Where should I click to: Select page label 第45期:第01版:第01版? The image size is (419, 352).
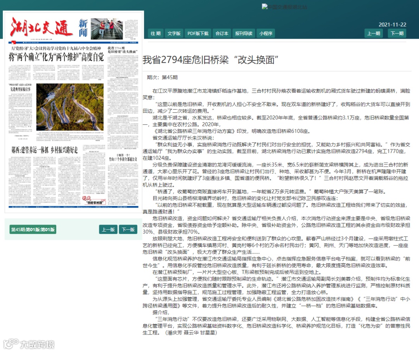(33, 229)
